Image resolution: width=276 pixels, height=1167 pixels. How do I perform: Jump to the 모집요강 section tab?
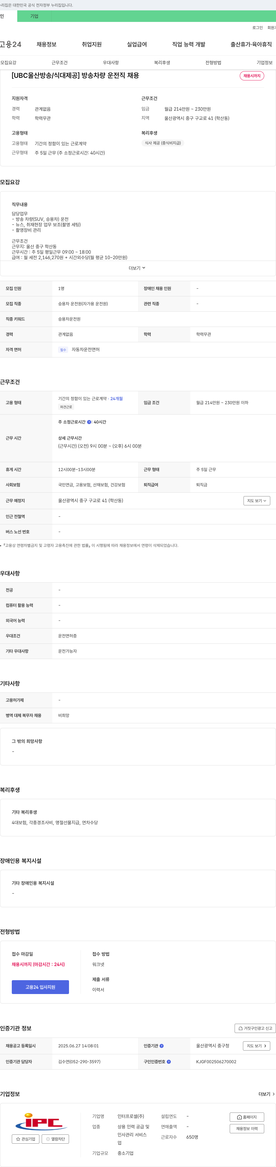click(8, 63)
